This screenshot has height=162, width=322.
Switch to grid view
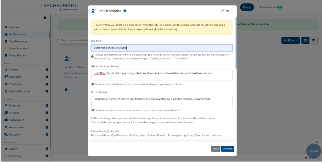[x=305, y=41]
